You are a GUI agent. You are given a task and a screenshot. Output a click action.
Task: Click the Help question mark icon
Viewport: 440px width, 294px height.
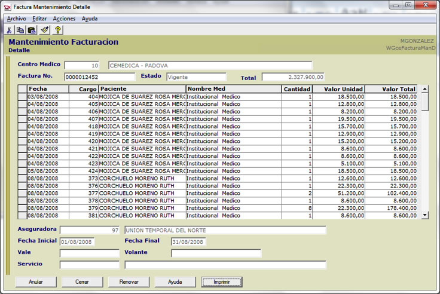(58, 30)
